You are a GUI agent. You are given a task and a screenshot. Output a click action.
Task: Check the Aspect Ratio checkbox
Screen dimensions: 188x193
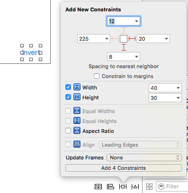point(68,131)
